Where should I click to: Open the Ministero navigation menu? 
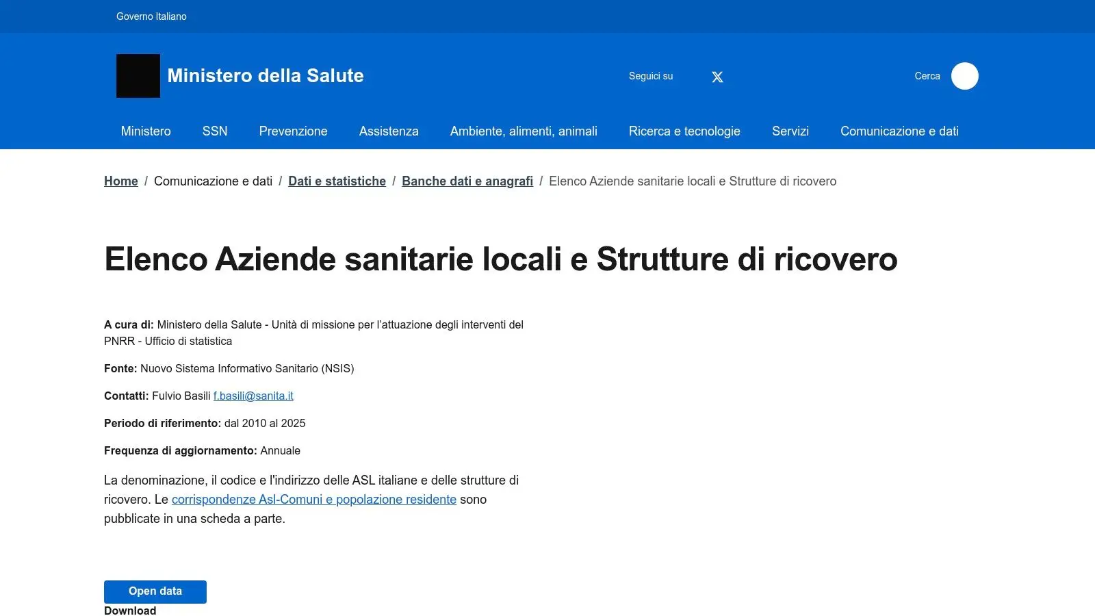[x=145, y=131]
